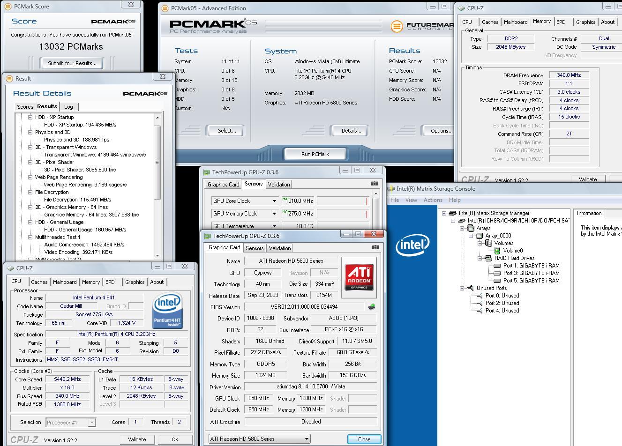The image size is (622, 446).
Task: Click the PCMark Score window title icon
Action: click(8, 7)
